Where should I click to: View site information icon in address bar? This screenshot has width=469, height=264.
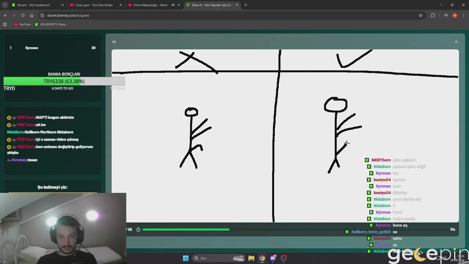(x=43, y=15)
